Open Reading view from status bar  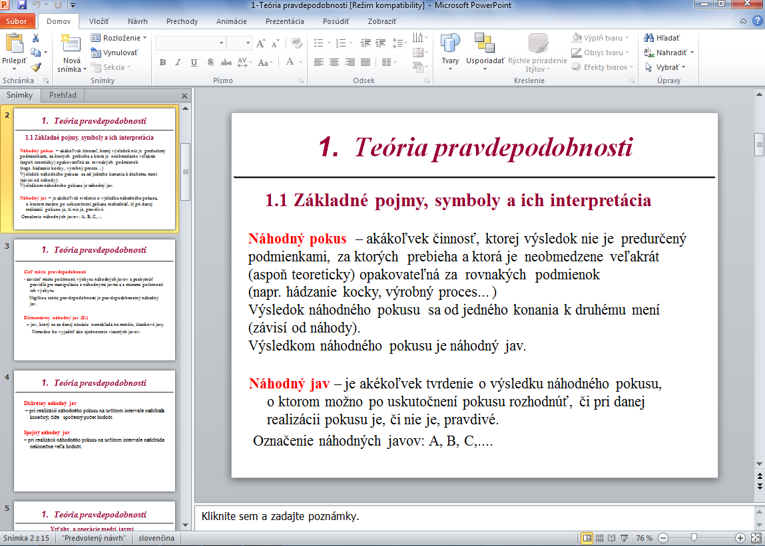point(613,537)
